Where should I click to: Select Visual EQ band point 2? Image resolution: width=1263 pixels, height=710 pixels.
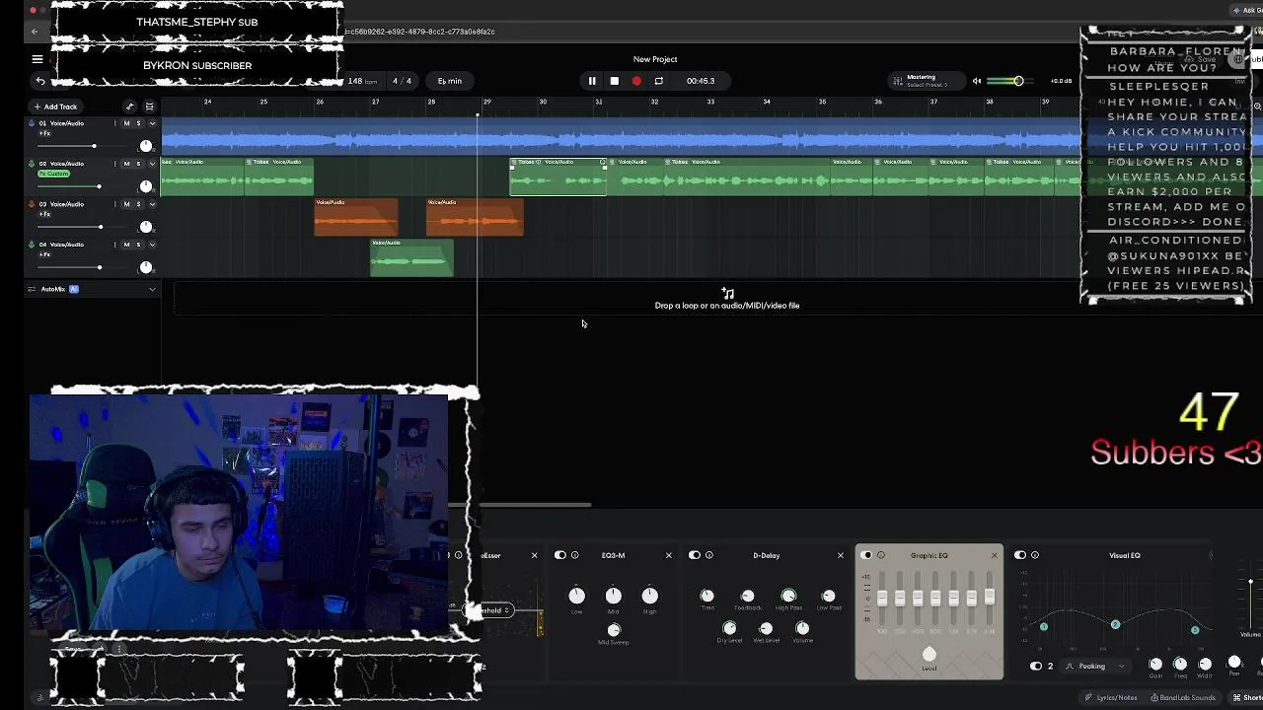1115,625
